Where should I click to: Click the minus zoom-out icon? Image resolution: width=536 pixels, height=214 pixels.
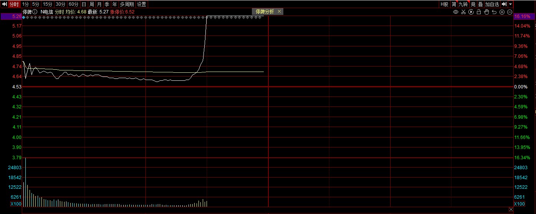[x=510, y=12]
